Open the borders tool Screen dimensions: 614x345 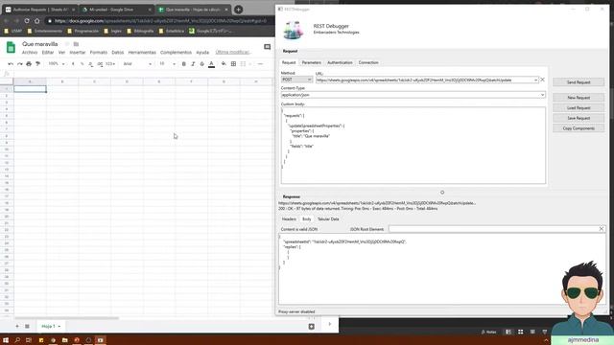point(233,64)
